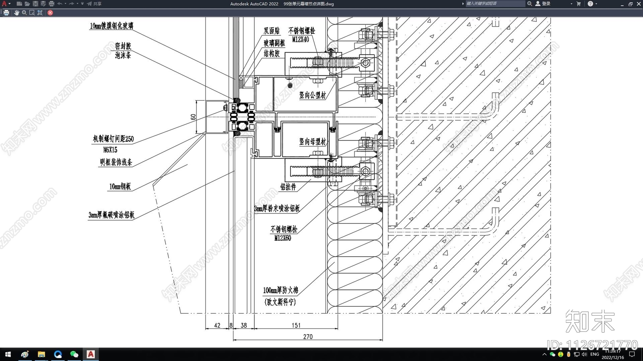
Task: Click the 'M12X60' bolt label
Action: click(x=283, y=238)
